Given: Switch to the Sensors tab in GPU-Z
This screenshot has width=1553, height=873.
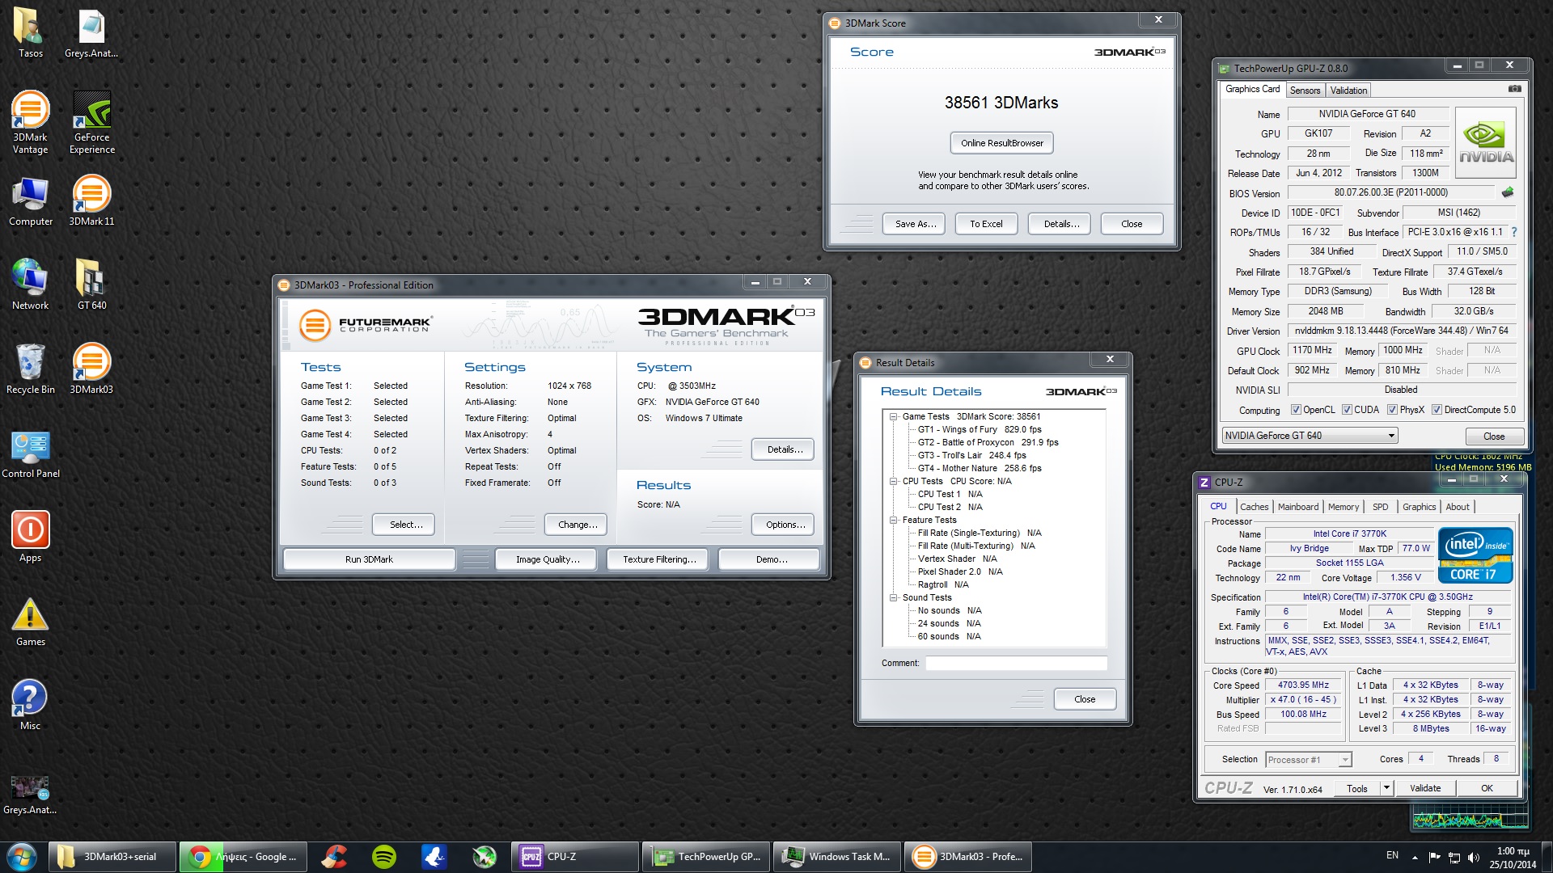Looking at the screenshot, I should (1305, 91).
